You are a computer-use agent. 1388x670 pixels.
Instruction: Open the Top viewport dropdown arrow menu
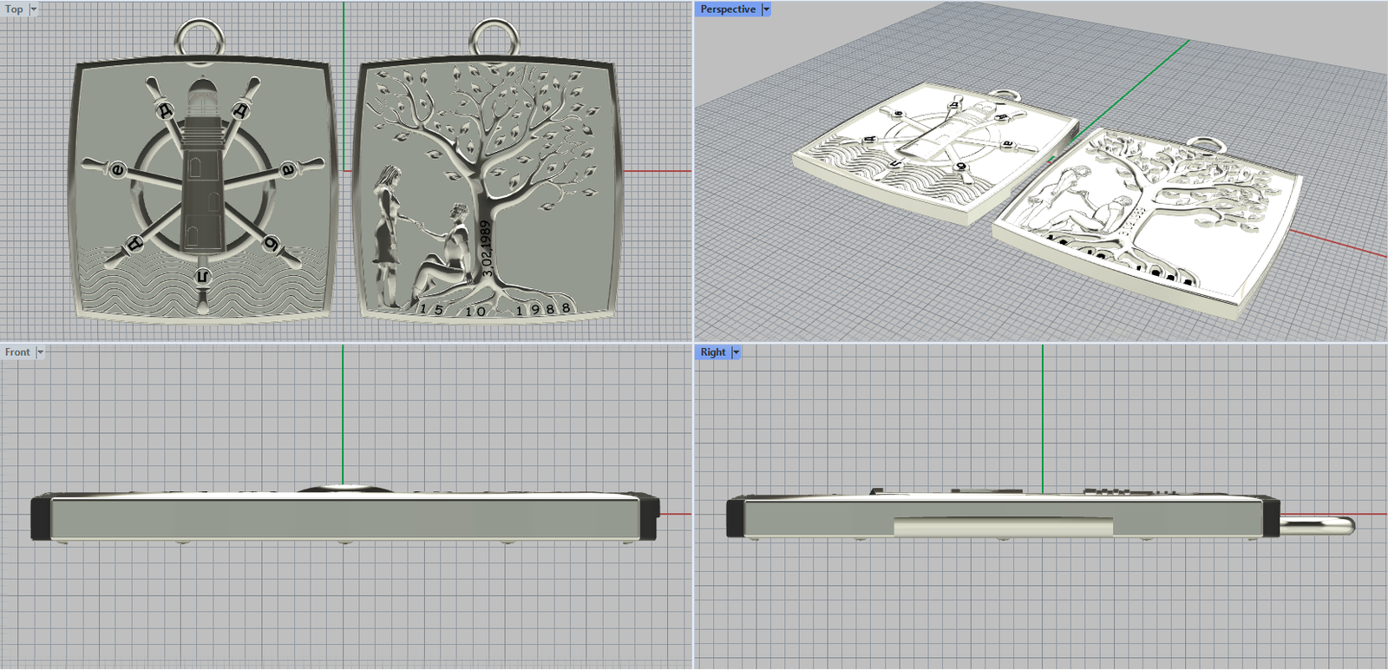pyautogui.click(x=34, y=10)
